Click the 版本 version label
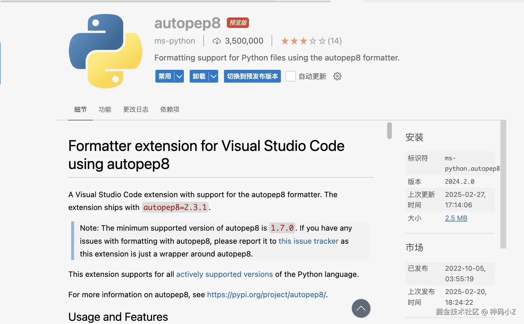 pos(414,182)
